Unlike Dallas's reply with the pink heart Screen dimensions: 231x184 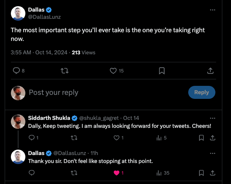[116, 173]
